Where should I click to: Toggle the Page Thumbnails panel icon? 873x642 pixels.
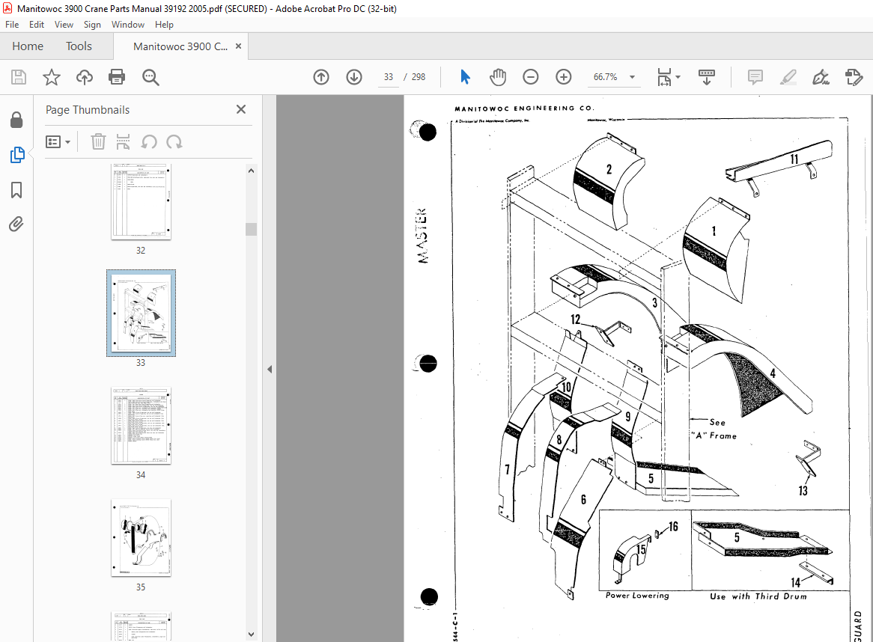pos(16,155)
